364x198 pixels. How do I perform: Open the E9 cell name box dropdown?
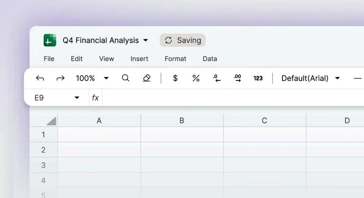pos(77,98)
